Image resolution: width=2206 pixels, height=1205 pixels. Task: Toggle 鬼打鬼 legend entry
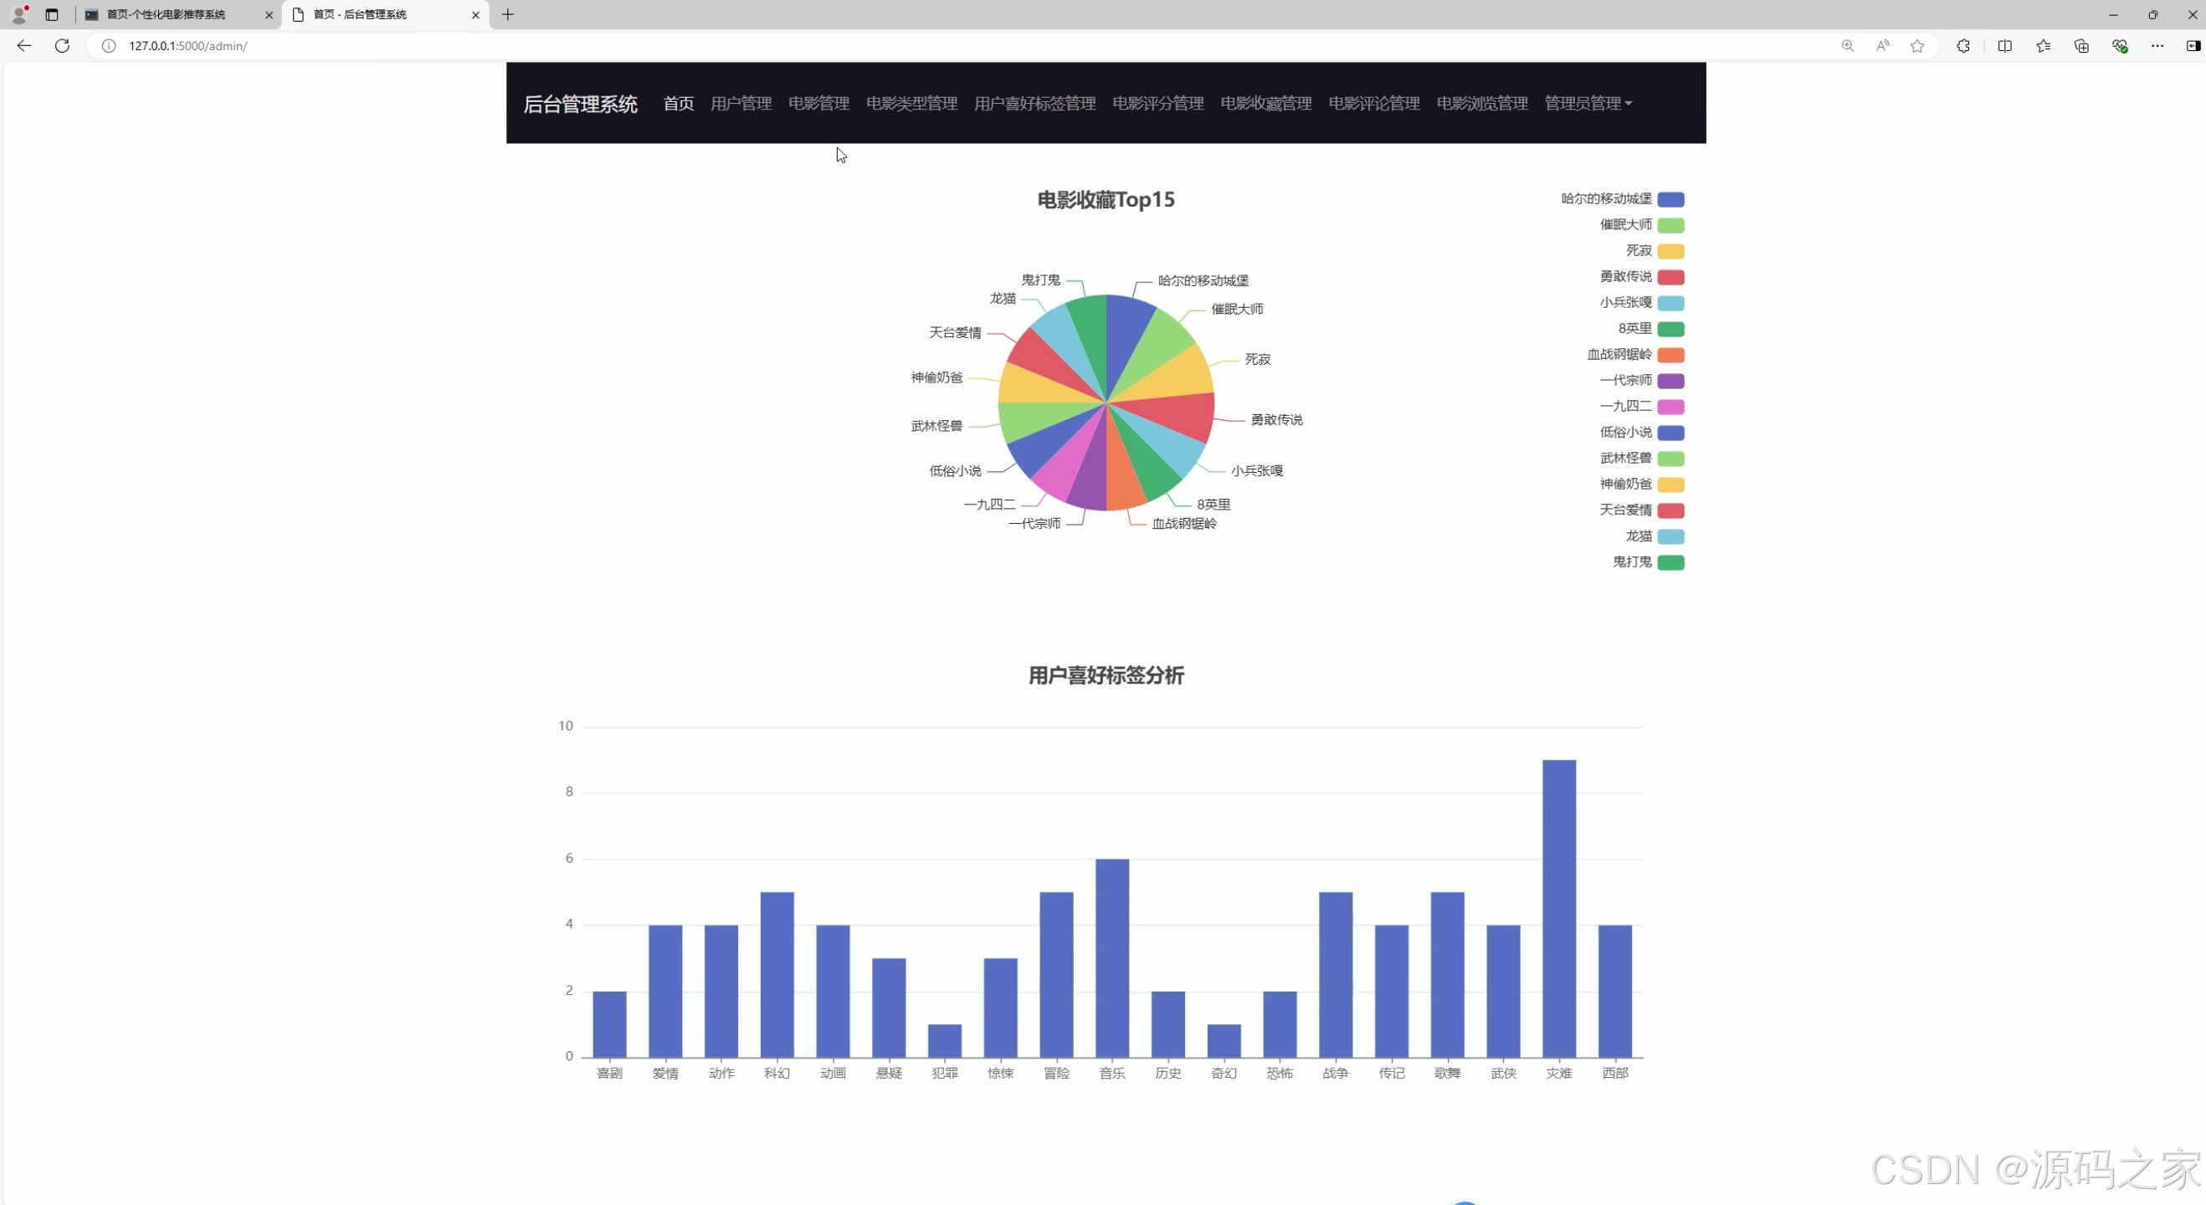[x=1669, y=561]
